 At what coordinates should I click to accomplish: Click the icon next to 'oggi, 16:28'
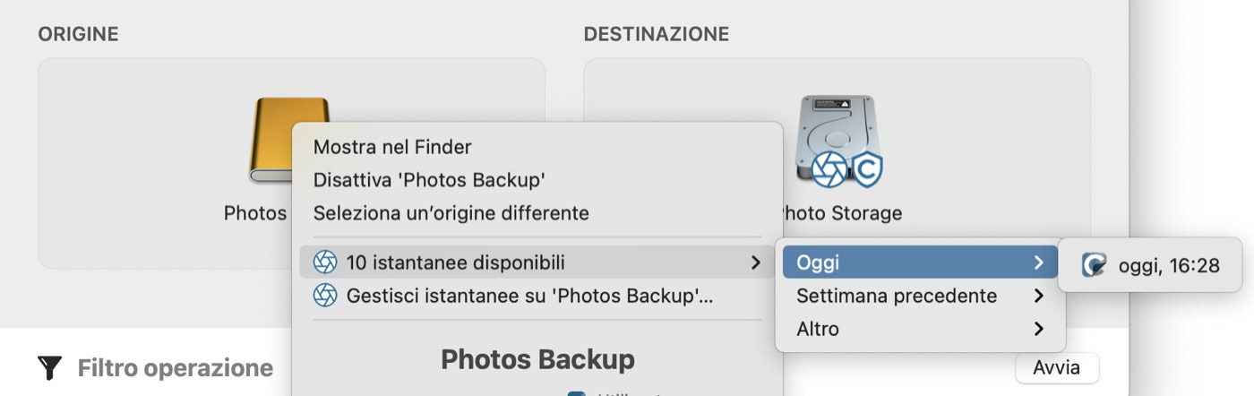1094,265
